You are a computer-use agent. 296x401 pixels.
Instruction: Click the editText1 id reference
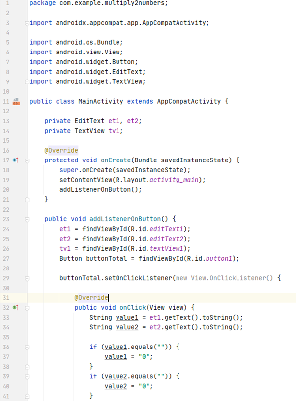point(167,229)
